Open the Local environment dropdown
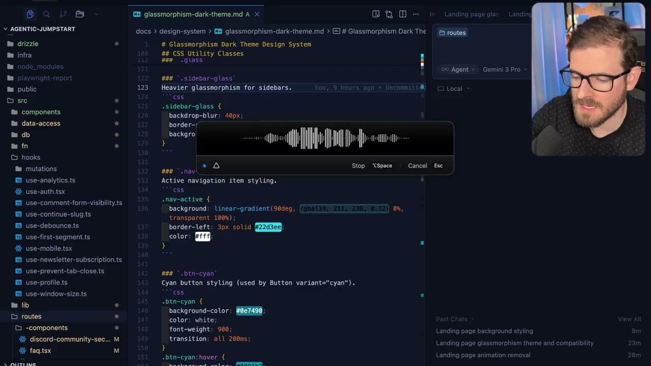Screen dimensions: 651x366 coord(452,88)
